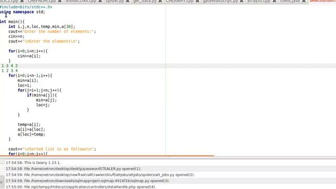The width and height of the screenshot is (336, 189).
Task: Select the att_jobs.py opened message
Action: [100, 175]
